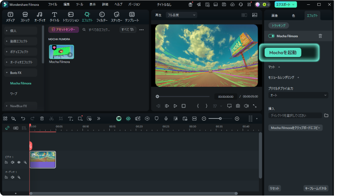
Task: Open the オーディオ audio tab
Action: pos(40,17)
